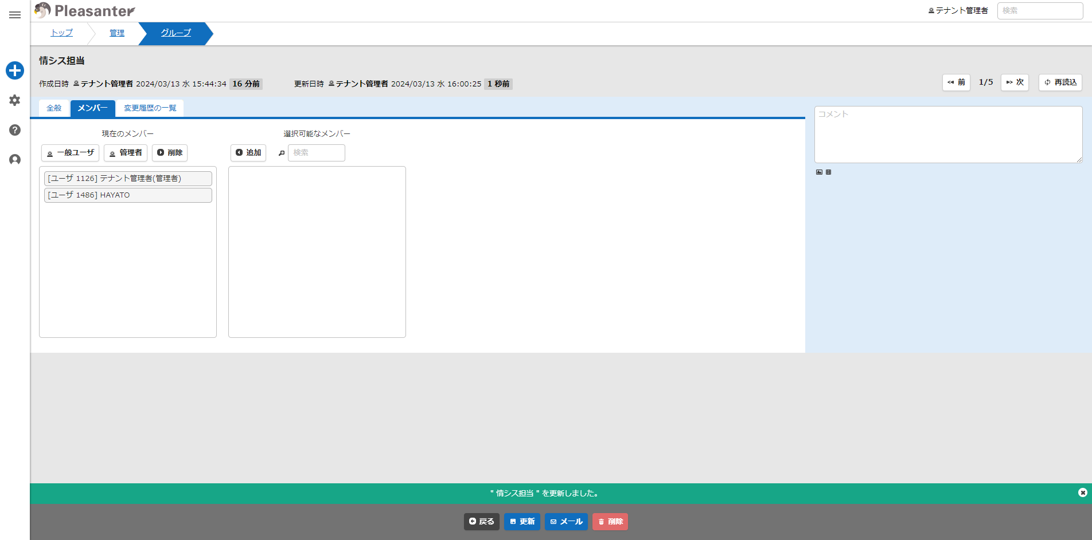This screenshot has height=540, width=1092.
Task: Switch to the 全般 tab
Action: tap(54, 108)
